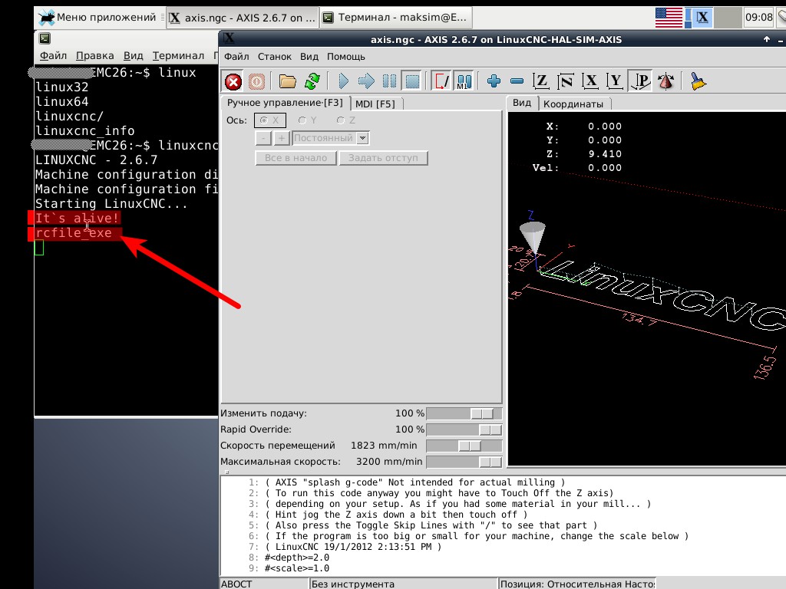
Task: Open the terminal Вид menu
Action: (134, 55)
